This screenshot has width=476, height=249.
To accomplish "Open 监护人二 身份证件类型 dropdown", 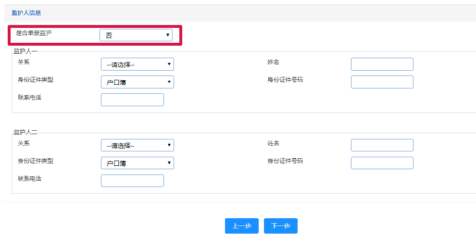I will tap(138, 163).
